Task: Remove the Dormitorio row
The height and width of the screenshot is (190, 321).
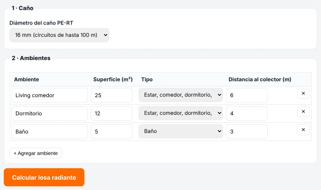Action: [303, 111]
